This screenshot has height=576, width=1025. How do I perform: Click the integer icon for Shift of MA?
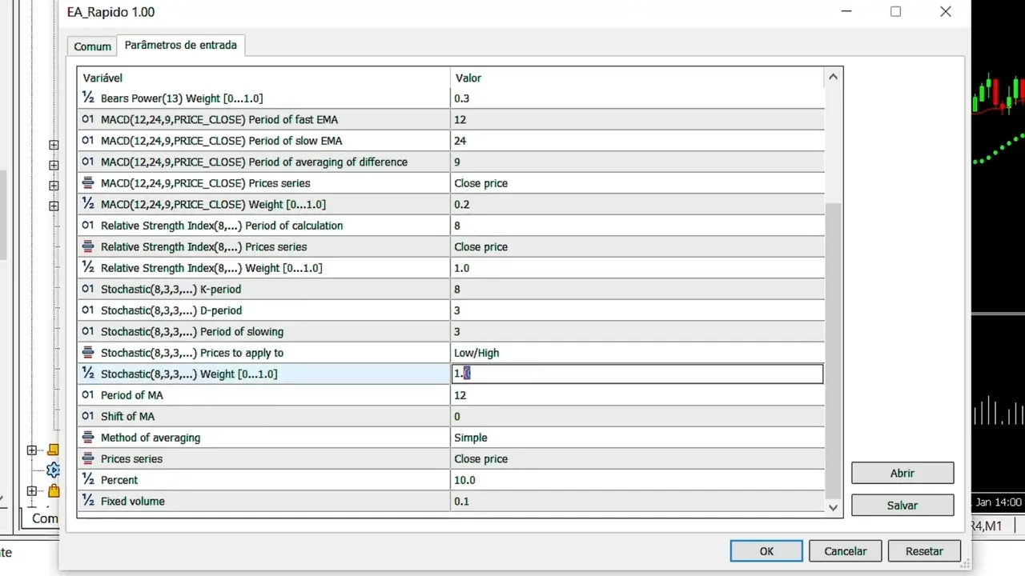(x=88, y=416)
